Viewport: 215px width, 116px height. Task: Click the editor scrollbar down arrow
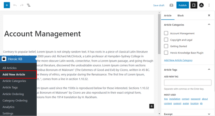pyautogui.click(x=159, y=114)
